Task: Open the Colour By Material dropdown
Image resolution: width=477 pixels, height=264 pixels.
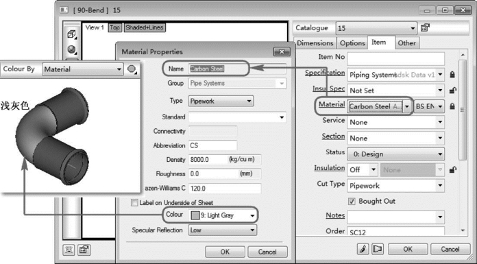Action: tap(82, 69)
